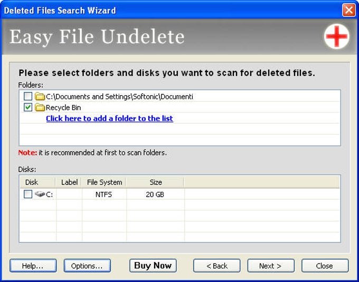Click the '20 GB' size cell
The image size is (359, 282).
[155, 195]
